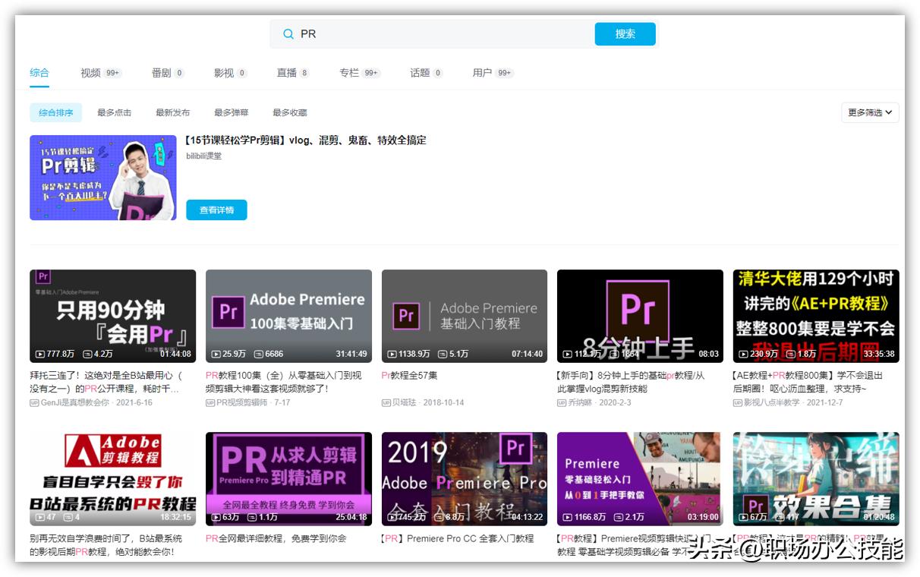Image resolution: width=920 pixels, height=577 pixels.
Task: Select the 最新发布 sort option
Action: tap(175, 112)
